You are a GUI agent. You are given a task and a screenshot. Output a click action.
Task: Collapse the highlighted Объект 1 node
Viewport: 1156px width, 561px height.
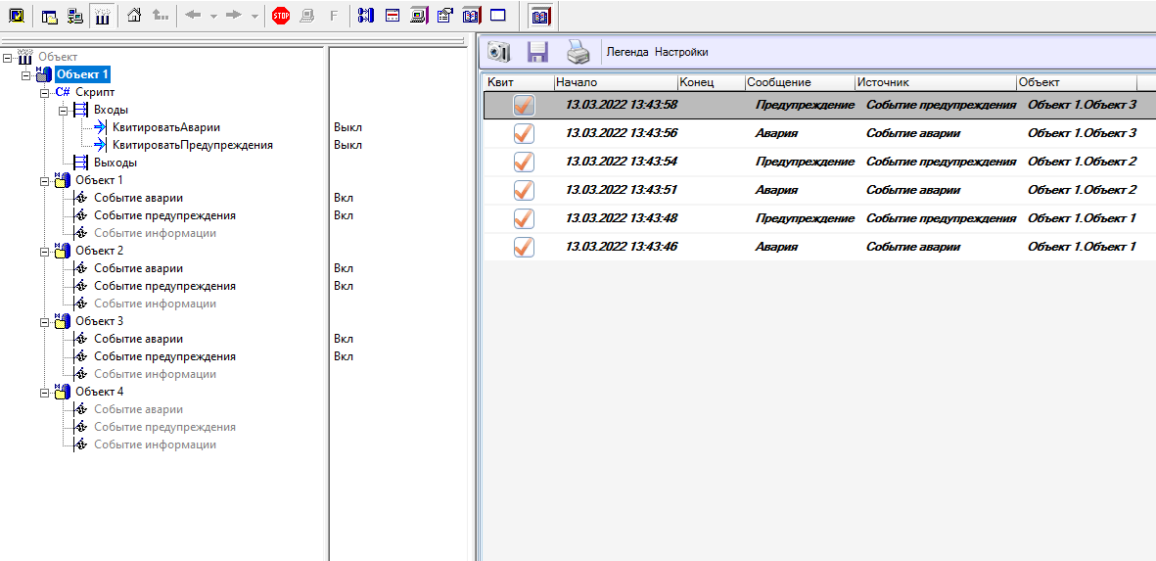pyautogui.click(x=25, y=74)
